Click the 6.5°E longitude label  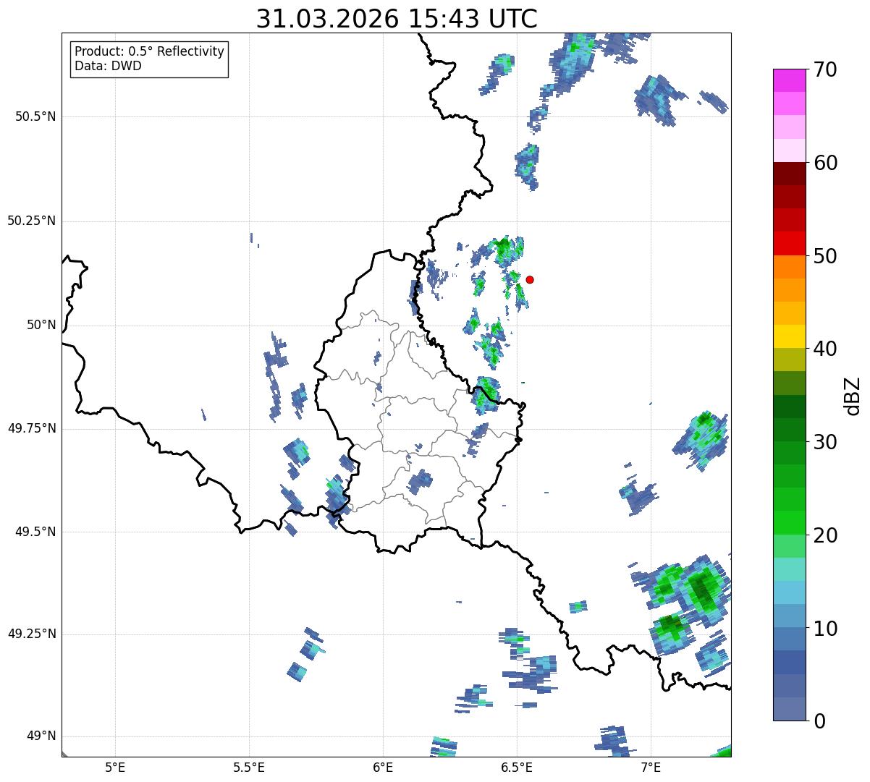(517, 767)
